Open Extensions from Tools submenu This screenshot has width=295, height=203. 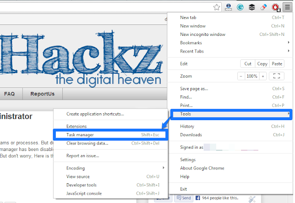pos(111,126)
